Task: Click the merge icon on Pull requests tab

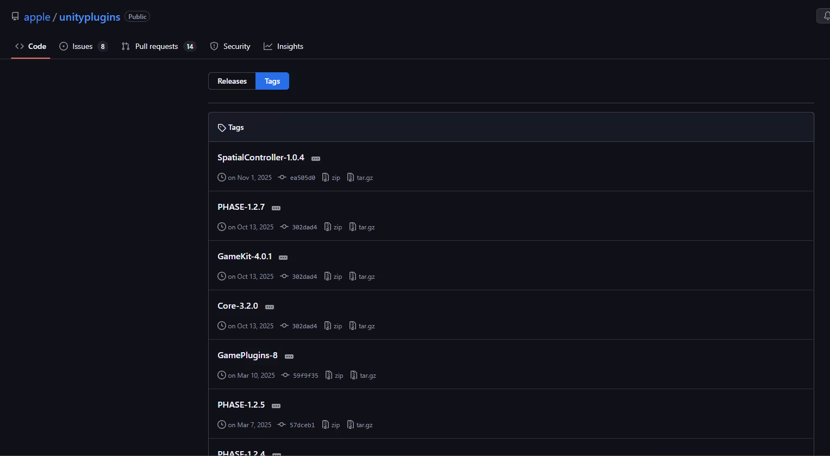Action: 126,46
